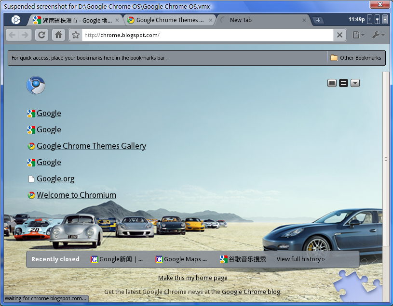
Task: Click the large Chromium logo on page
Action: coord(36,85)
